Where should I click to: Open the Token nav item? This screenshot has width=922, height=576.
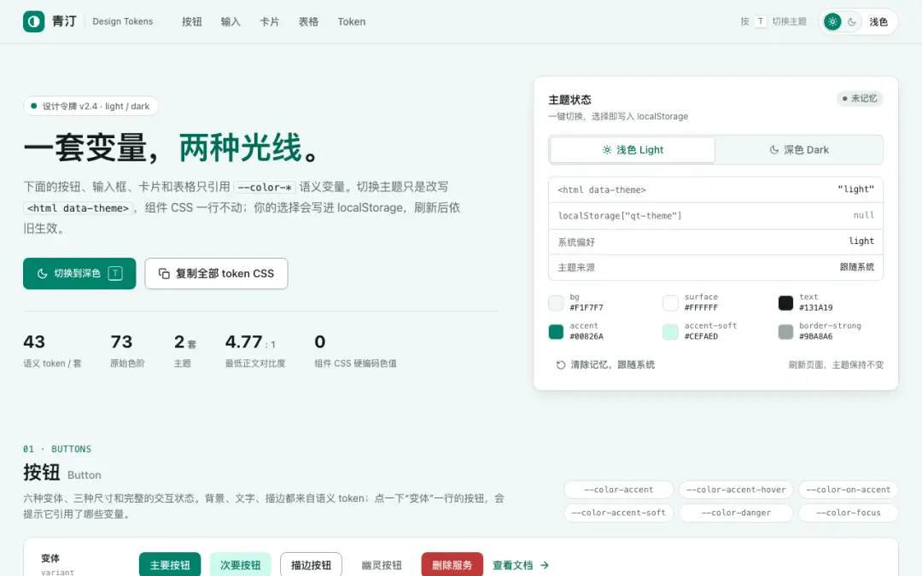coord(352,21)
